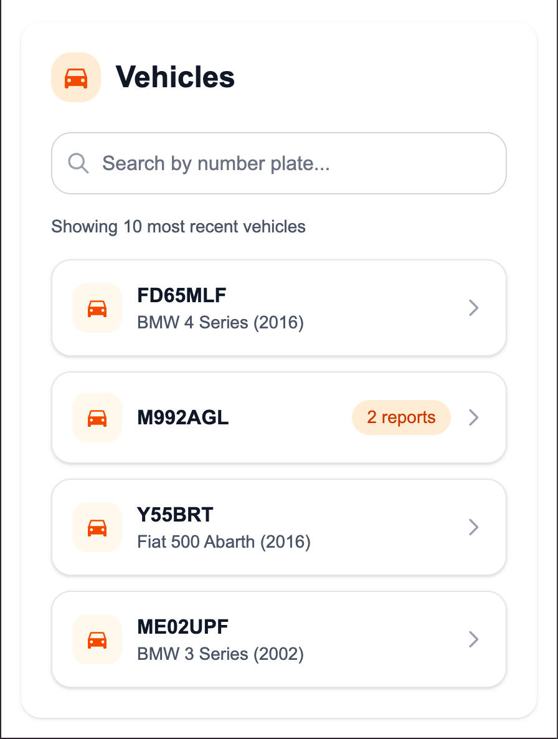Click the car icon on FD65MLF card

[x=97, y=308]
